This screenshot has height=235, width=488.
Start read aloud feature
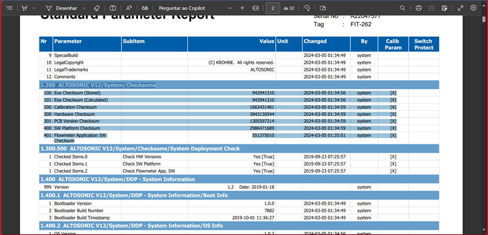(x=129, y=8)
